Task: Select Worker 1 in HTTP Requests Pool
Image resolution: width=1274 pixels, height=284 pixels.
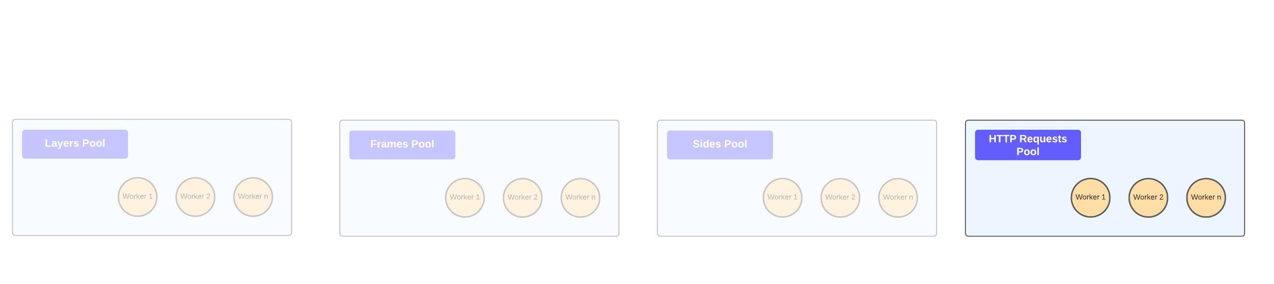Action: coord(1091,198)
